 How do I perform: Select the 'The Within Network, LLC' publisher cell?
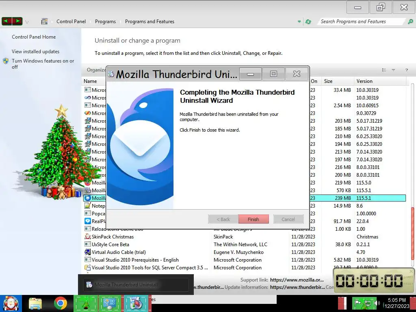tap(240, 244)
